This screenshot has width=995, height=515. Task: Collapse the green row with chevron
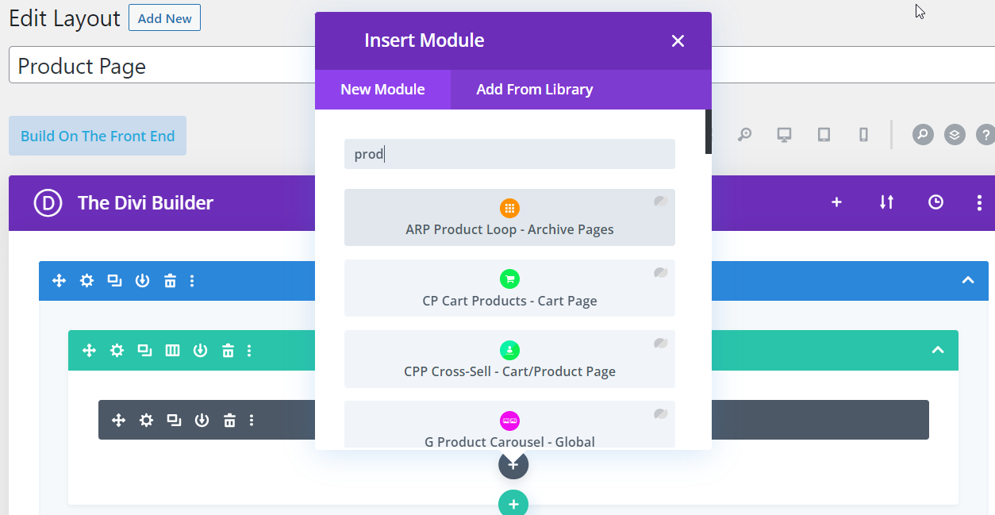(x=938, y=350)
